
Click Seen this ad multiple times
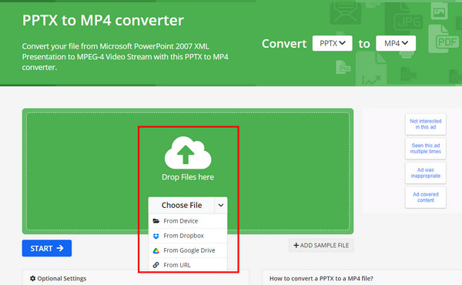(x=426, y=149)
